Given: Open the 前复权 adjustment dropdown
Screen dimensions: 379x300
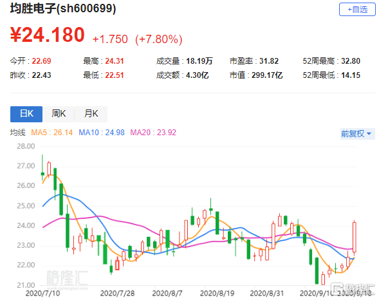Looking at the screenshot, I should [x=357, y=134].
